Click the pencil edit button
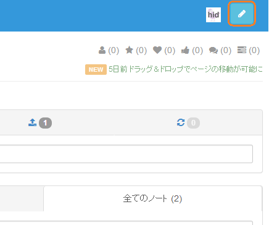 [242, 14]
